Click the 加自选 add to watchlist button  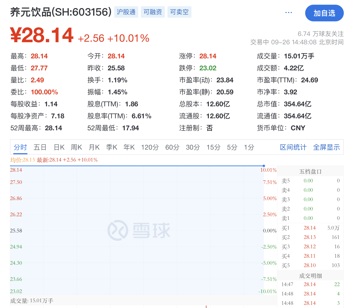(324, 13)
